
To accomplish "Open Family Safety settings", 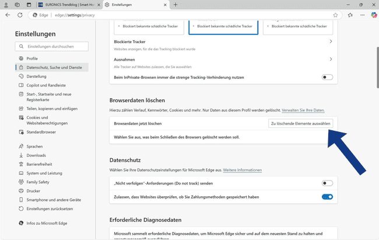I will point(52,182).
